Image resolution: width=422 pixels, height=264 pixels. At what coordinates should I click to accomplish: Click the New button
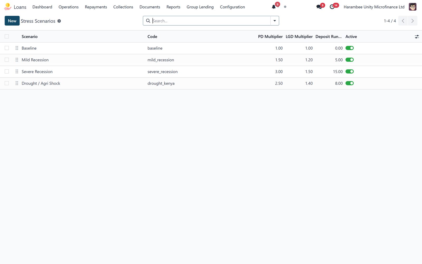12,21
